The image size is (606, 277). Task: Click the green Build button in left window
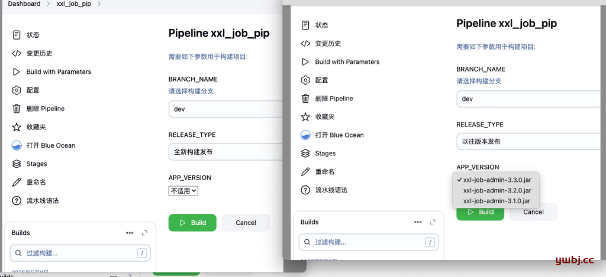[192, 223]
